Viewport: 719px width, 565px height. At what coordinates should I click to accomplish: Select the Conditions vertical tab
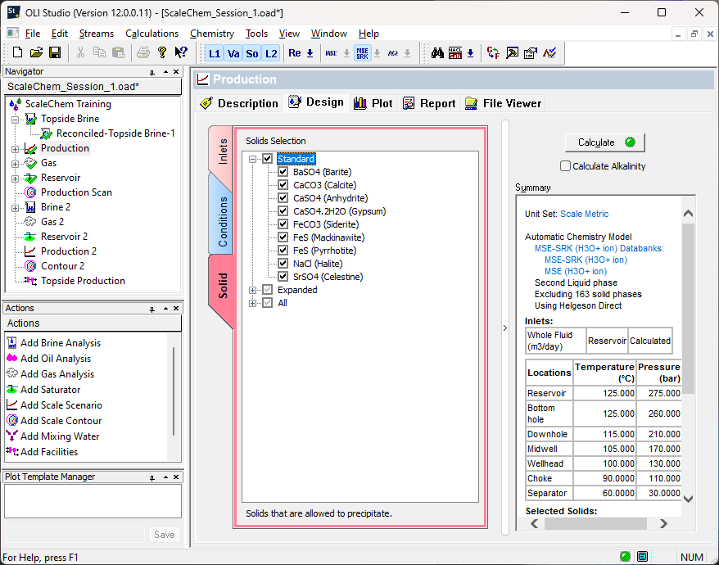click(x=222, y=222)
